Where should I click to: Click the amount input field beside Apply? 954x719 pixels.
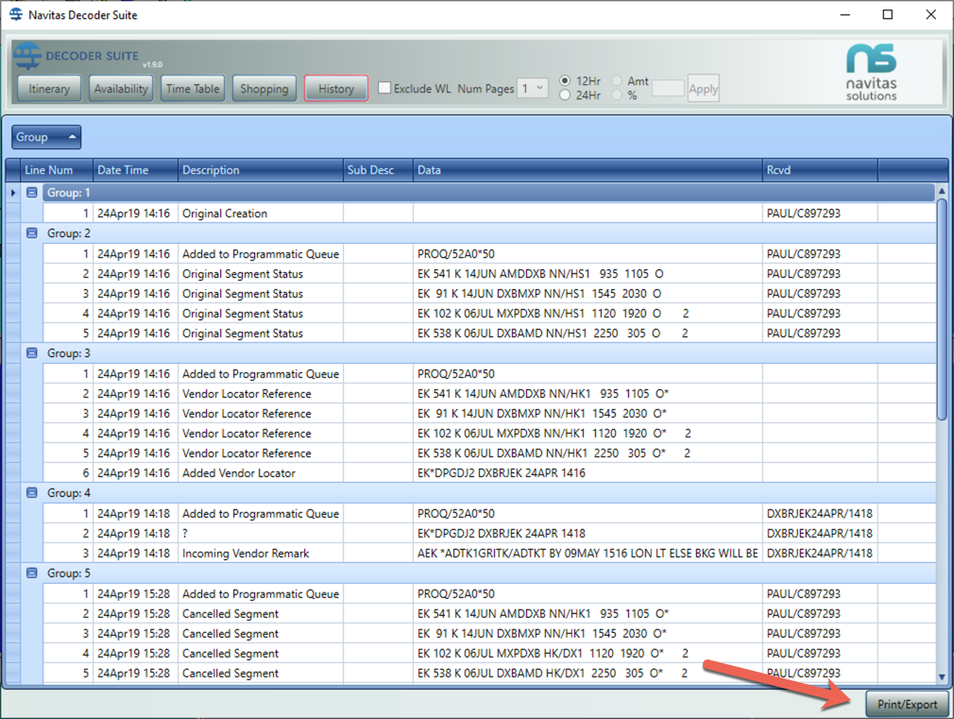(668, 88)
